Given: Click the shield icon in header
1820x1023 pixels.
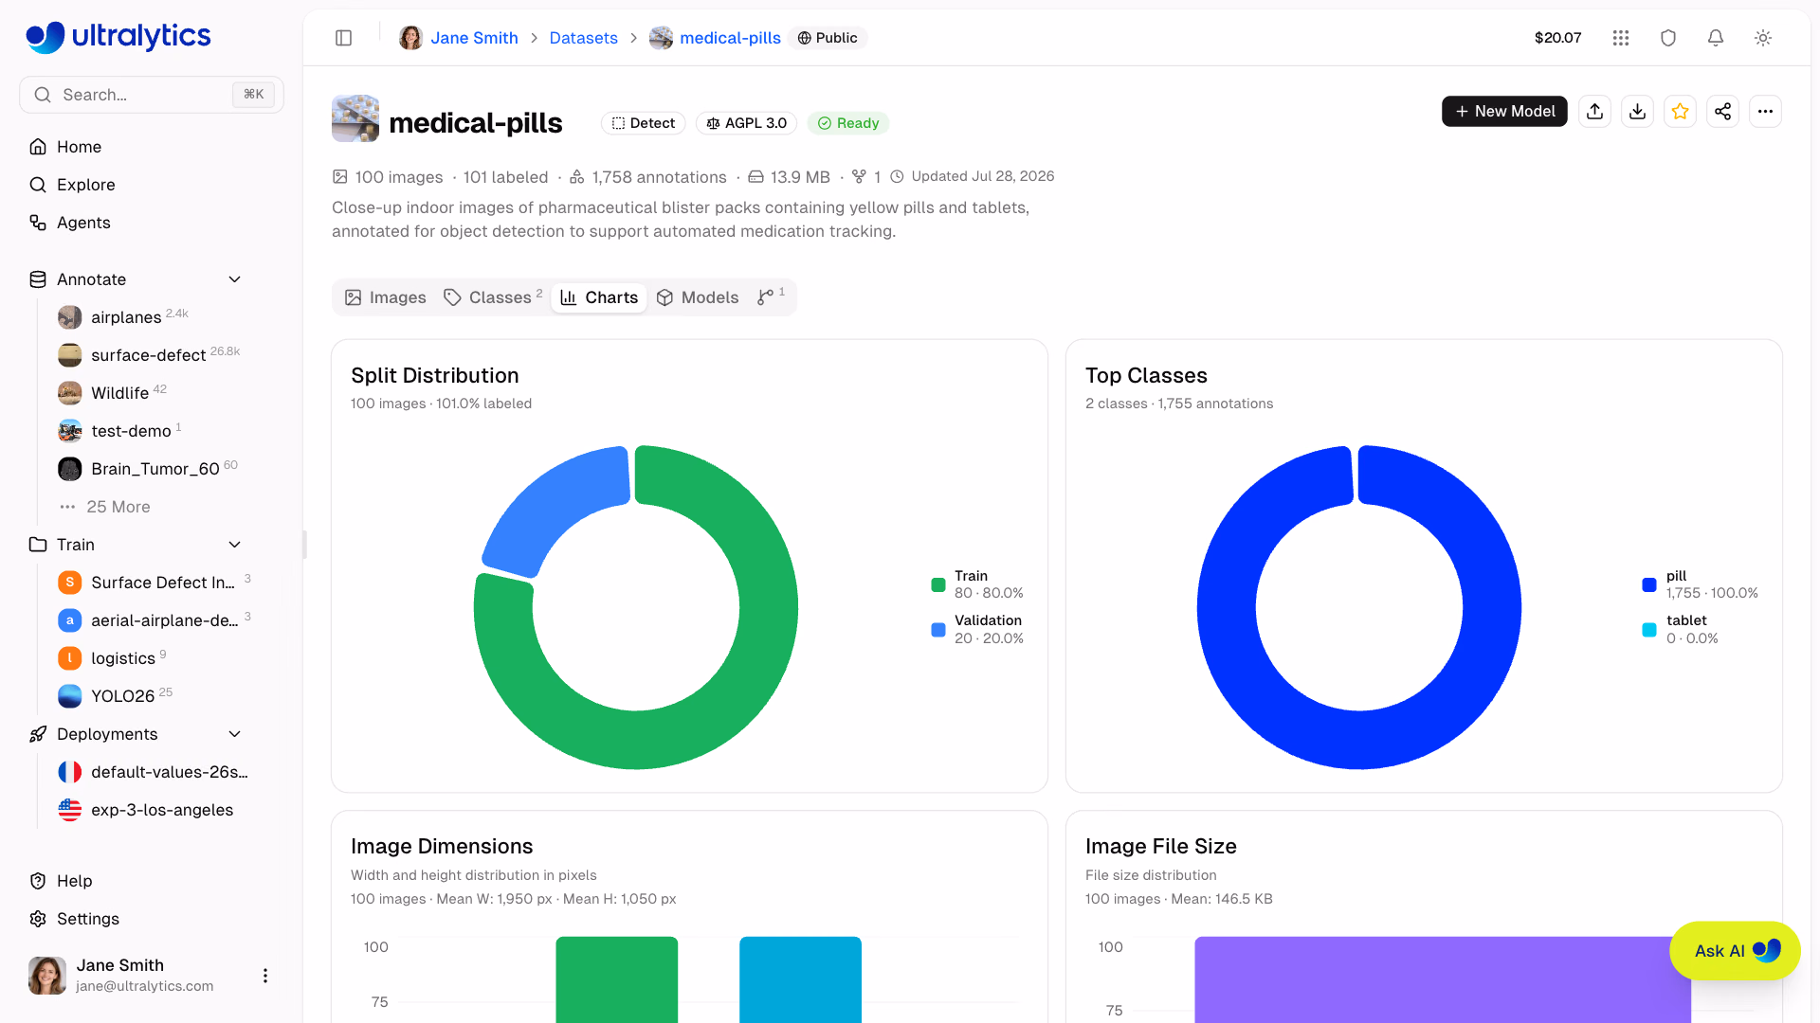Looking at the screenshot, I should pyautogui.click(x=1668, y=38).
